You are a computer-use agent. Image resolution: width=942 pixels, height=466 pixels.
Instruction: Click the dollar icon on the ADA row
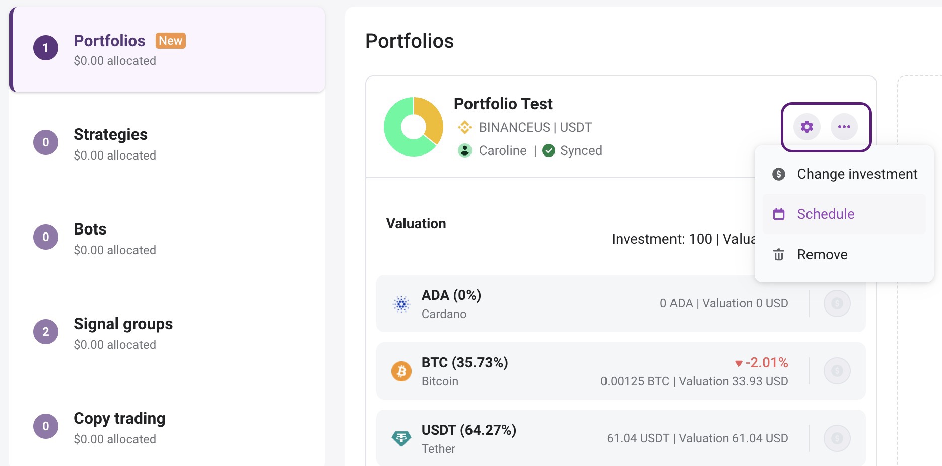click(837, 303)
